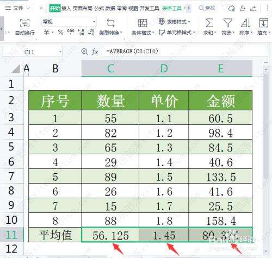The image size is (272, 258).
Task: Click the Sort (排序) icon
Action: click(x=246, y=23)
